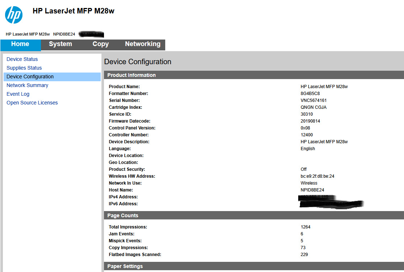Click the Geo Location label
The image size is (404, 272).
[123, 162]
